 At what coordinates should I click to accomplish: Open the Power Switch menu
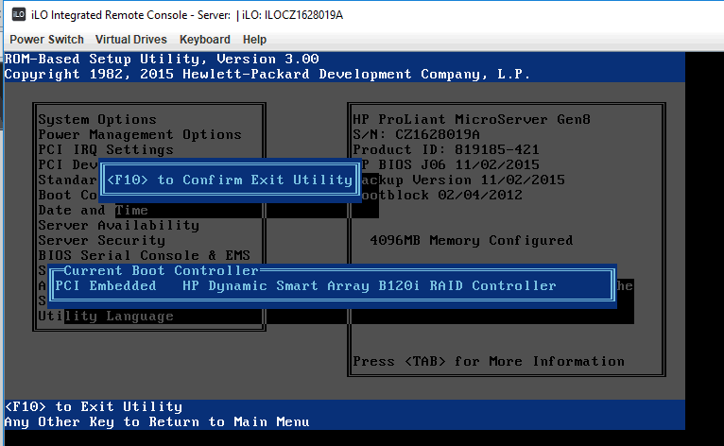pos(46,40)
